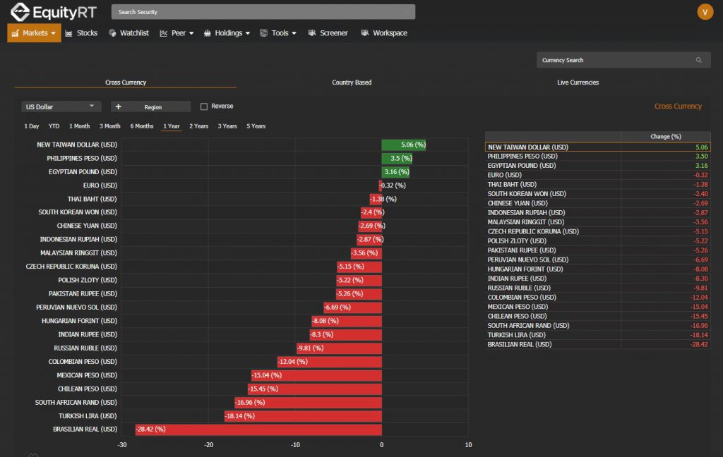This screenshot has height=457, width=723.
Task: Click the Peer chart icon
Action: (x=163, y=33)
